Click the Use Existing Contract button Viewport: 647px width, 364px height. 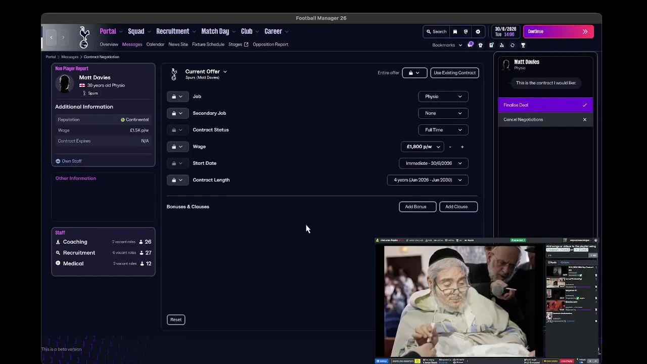point(454,73)
